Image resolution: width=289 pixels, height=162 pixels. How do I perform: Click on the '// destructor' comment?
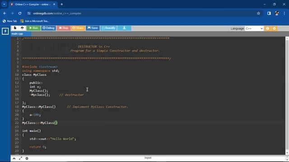71,95
